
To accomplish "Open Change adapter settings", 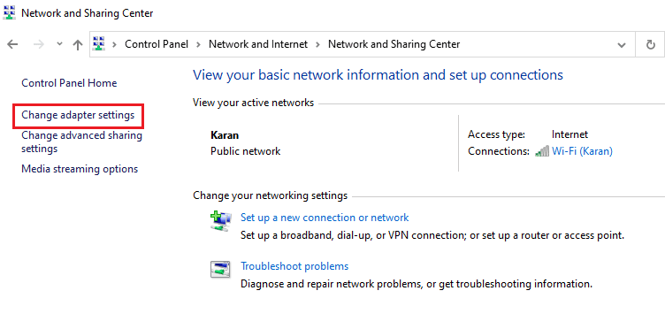I will (x=78, y=115).
